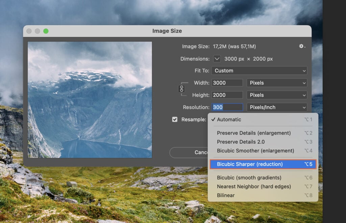This screenshot has width=346, height=223.
Task: Choose Nearest Neighbor (hard edges)
Action: pyautogui.click(x=254, y=186)
